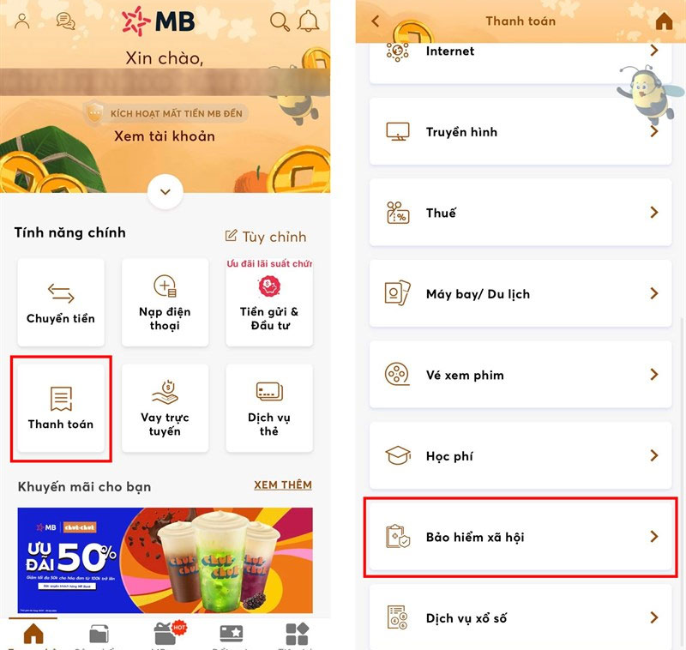Open the notification bell
The width and height of the screenshot is (686, 650).
[x=309, y=21]
